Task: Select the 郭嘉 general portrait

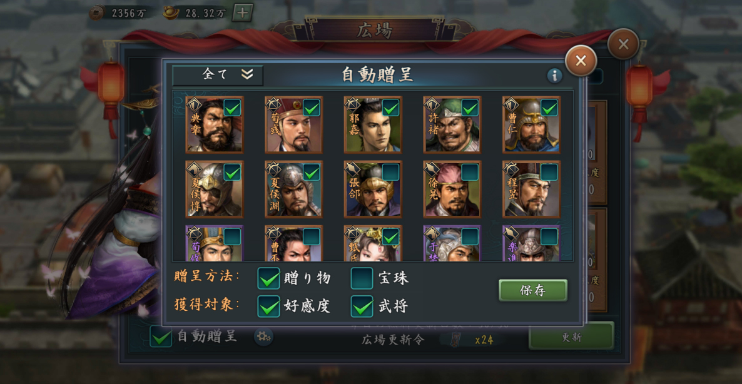Action: tap(373, 125)
